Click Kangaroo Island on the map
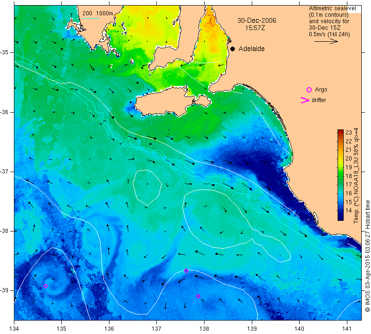Screen dimensions: 371x334 (x=166, y=102)
